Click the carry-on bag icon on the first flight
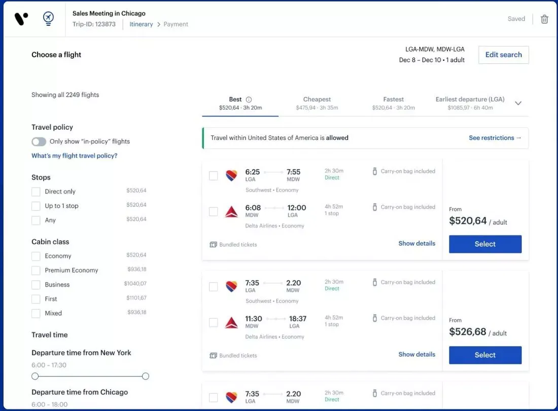 click(374, 171)
